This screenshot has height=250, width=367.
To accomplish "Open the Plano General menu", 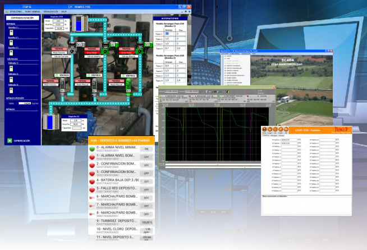I will (x=33, y=11).
